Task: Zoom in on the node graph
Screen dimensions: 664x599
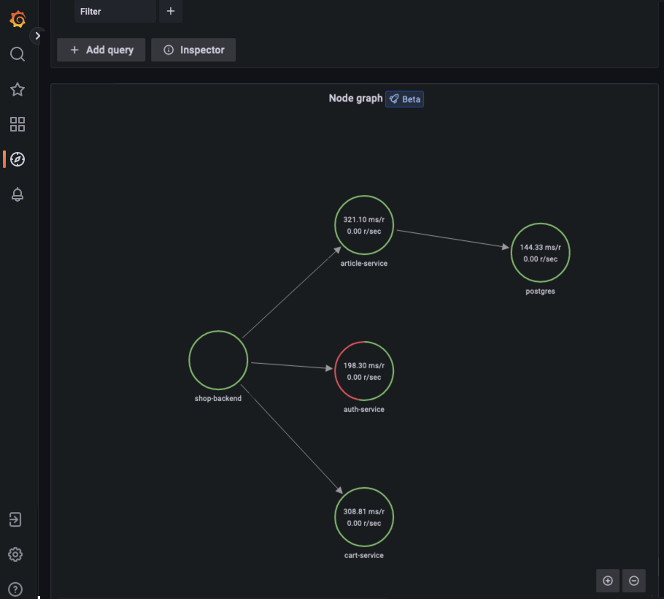Action: coord(608,580)
